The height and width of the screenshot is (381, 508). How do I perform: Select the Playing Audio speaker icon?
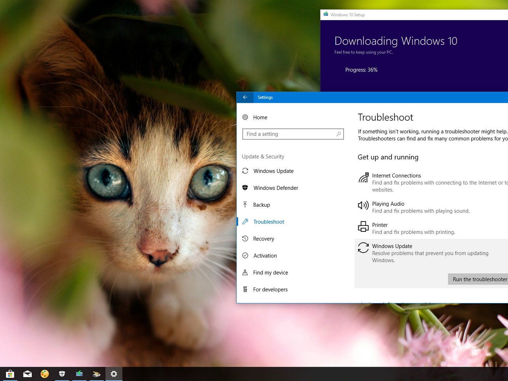(x=363, y=205)
